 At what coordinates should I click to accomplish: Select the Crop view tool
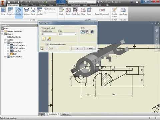point(89,11)
